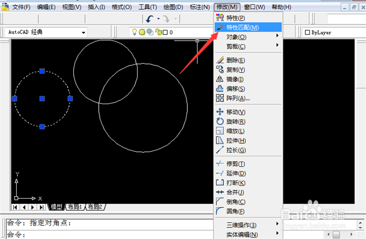Click the Redo arrow toolbar icon

[x=167, y=19]
